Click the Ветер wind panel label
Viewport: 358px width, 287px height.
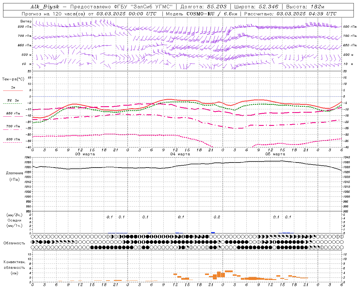pos(26,21)
